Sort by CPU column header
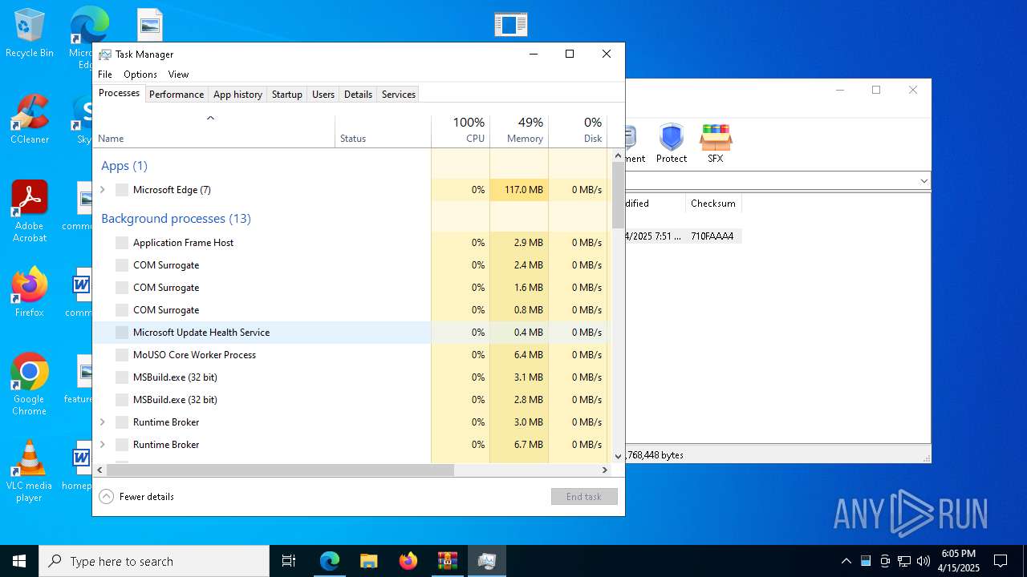This screenshot has width=1027, height=577. click(461, 131)
